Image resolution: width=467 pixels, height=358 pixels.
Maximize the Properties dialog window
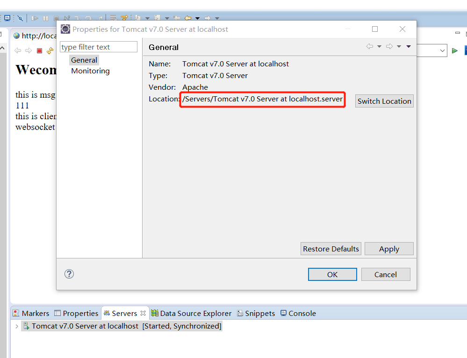(x=375, y=29)
